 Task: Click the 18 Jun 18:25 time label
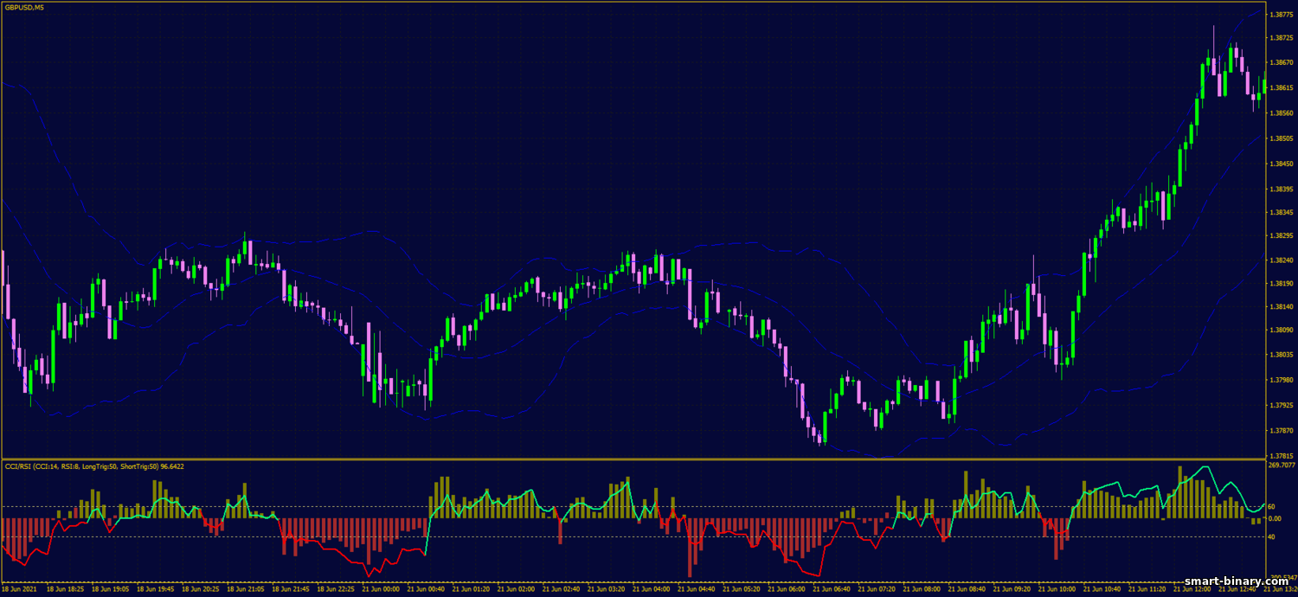(x=63, y=589)
